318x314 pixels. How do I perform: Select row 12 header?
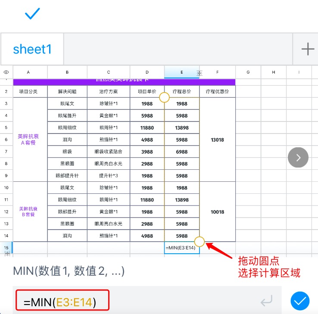pyautogui.click(x=6, y=211)
